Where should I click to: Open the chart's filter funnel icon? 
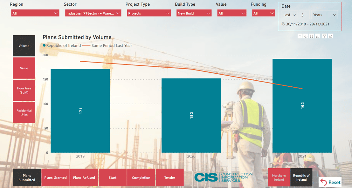pyautogui.click(x=325, y=36)
